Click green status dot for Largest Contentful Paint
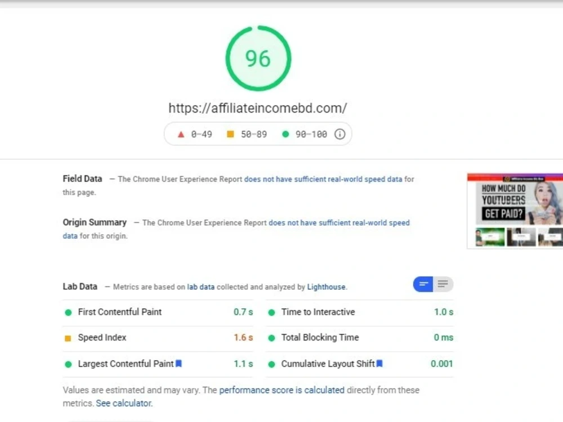Viewport: 563px width, 422px height. pos(68,364)
